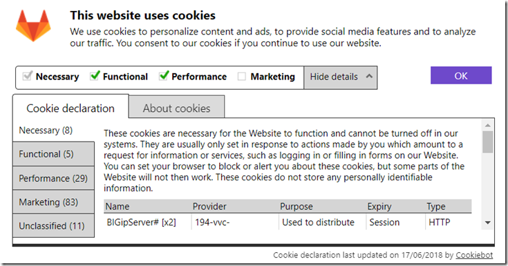Uncheck the Performance cookies checkbox
The width and height of the screenshot is (508, 266).
(x=164, y=76)
